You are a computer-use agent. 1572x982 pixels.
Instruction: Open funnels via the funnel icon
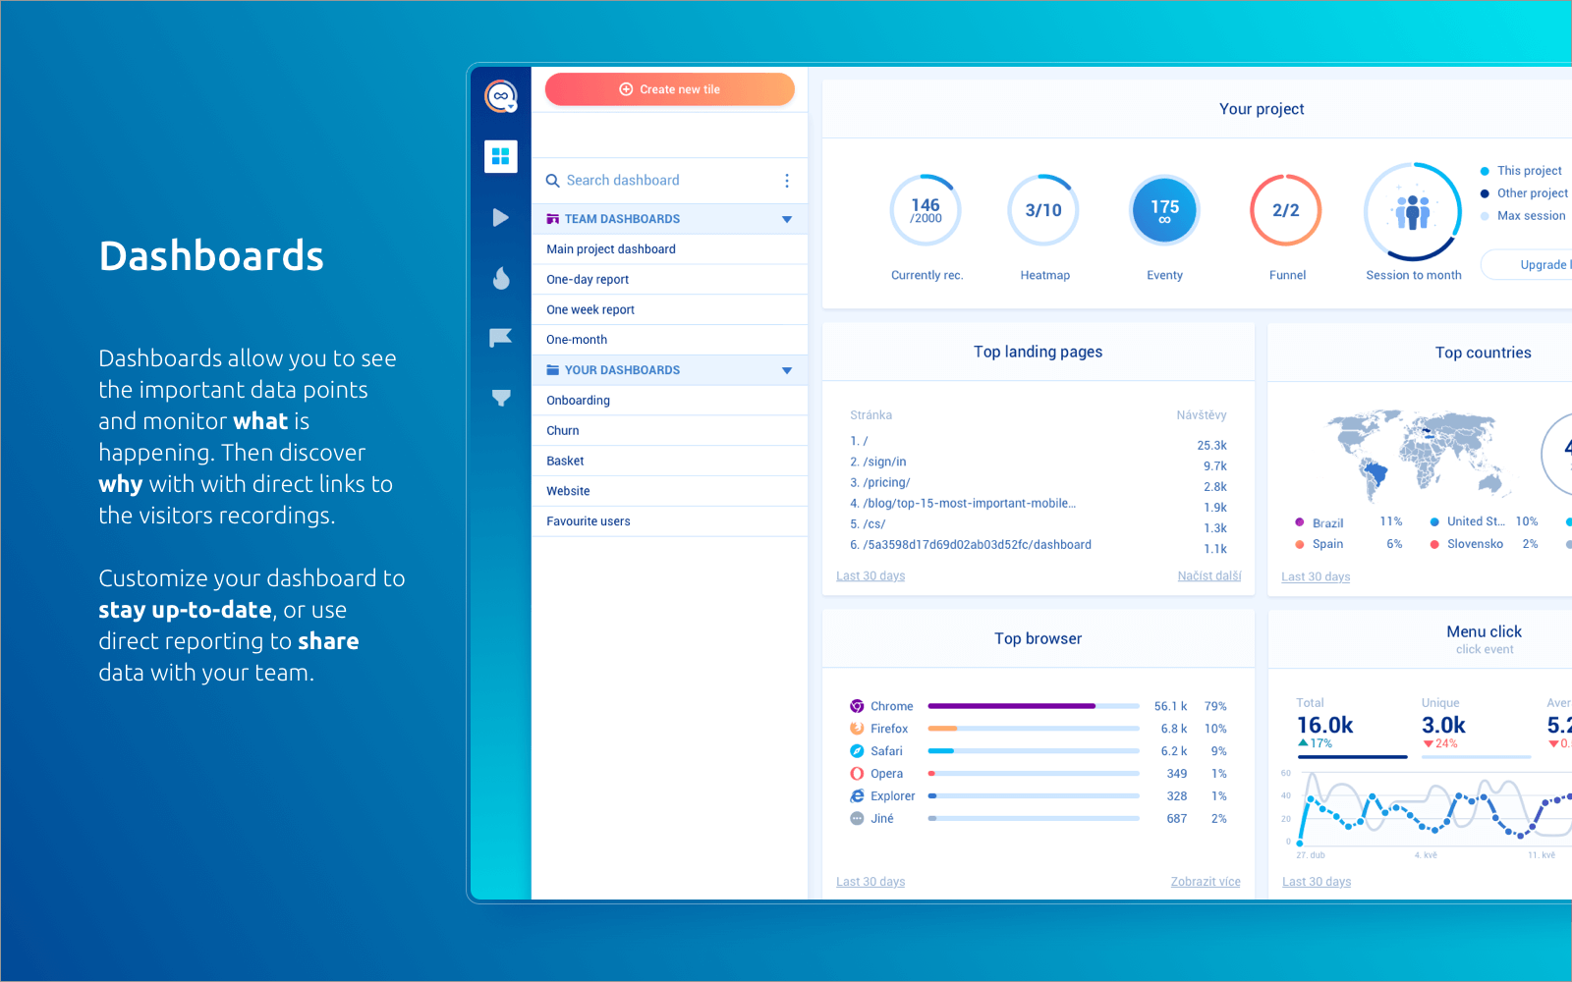pyautogui.click(x=500, y=397)
